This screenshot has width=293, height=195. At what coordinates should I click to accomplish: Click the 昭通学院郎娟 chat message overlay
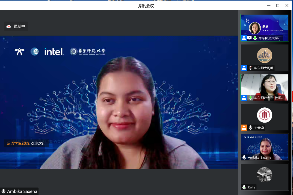[x=26, y=143]
